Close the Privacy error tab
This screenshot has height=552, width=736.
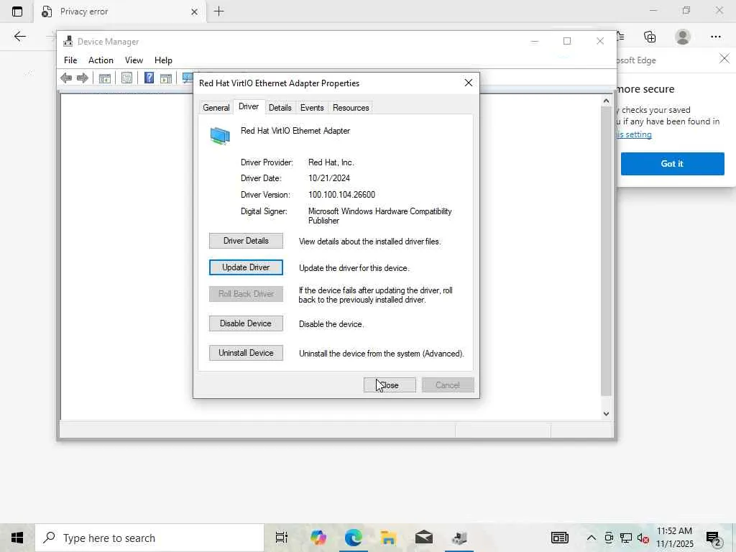point(194,11)
